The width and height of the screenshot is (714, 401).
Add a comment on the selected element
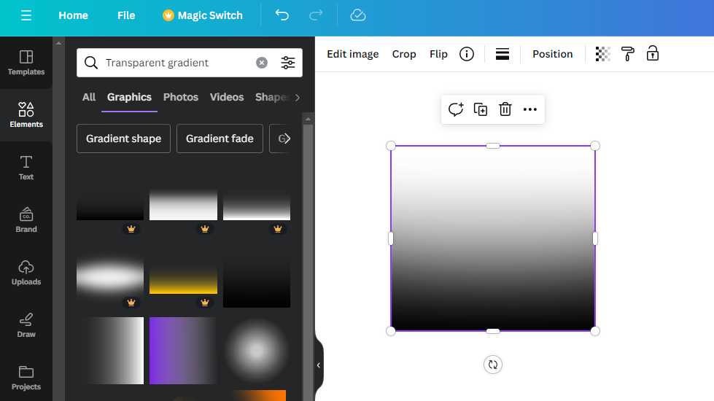pos(456,109)
